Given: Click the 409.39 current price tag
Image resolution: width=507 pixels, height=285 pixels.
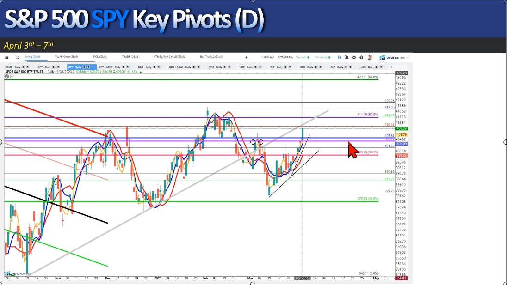Looking at the screenshot, I should pos(401,128).
